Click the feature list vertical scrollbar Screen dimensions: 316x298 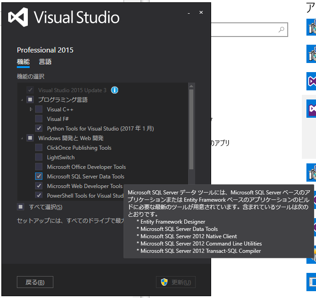191,128
